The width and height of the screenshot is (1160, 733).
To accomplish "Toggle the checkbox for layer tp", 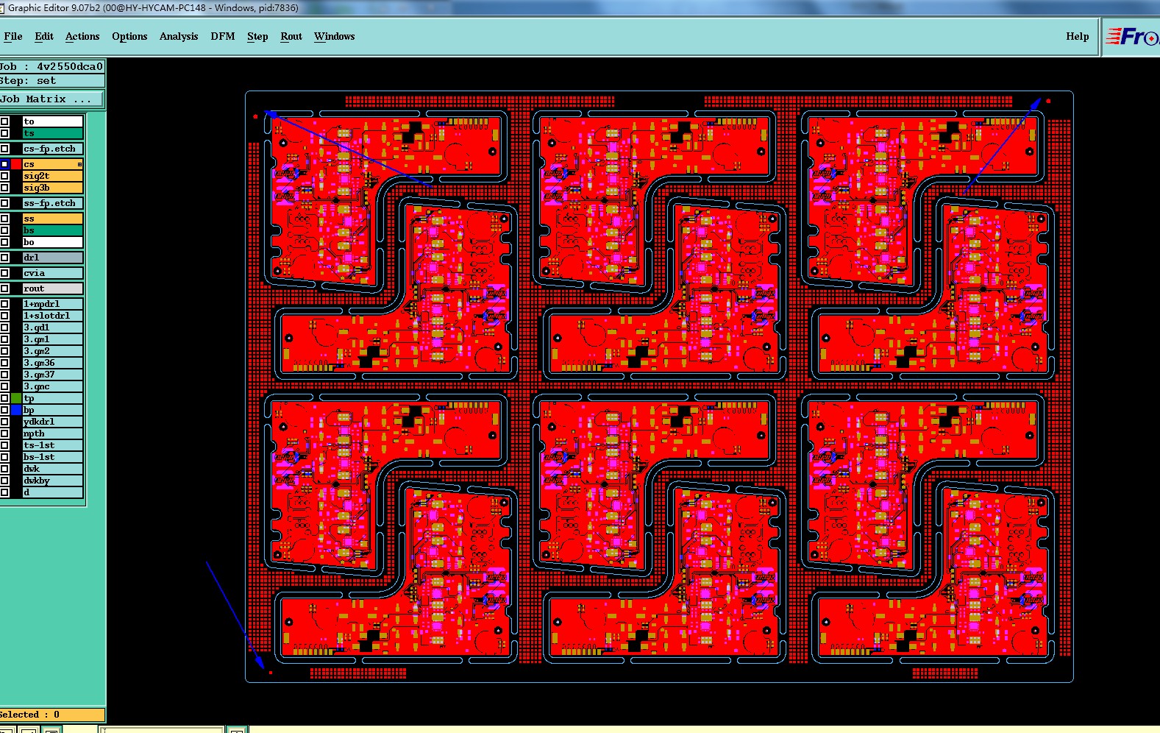I will pyautogui.click(x=4, y=398).
